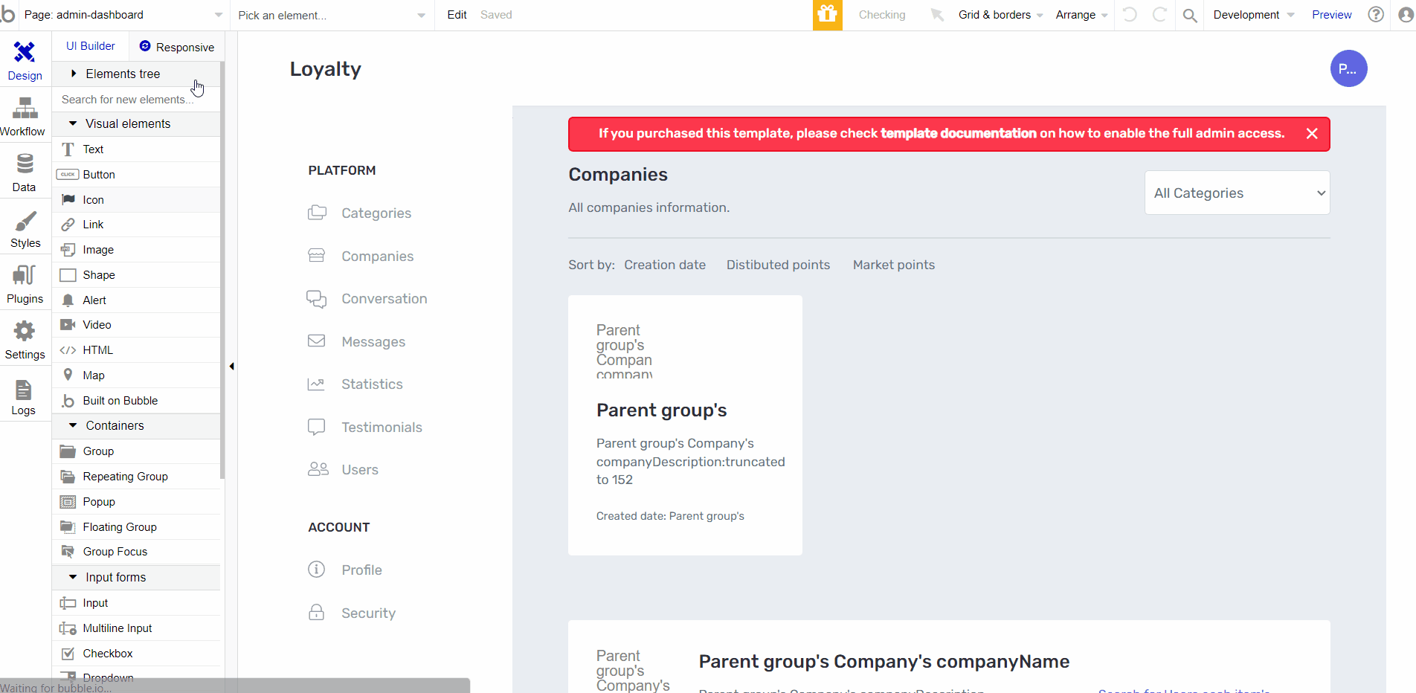Select the Map element tool
1416x693 pixels.
[136, 375]
